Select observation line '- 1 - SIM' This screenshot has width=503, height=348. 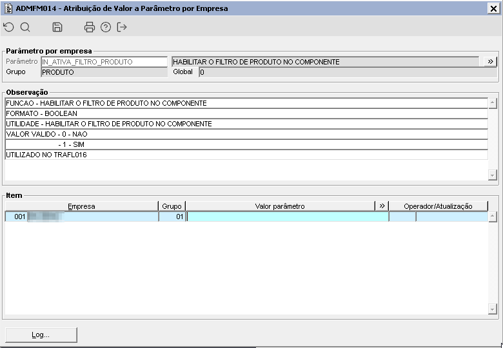[246, 144]
